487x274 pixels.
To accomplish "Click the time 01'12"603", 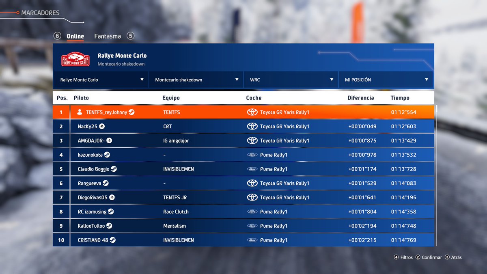I will (x=403, y=126).
